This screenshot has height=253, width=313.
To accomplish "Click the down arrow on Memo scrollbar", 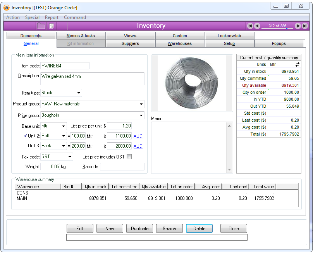I will [x=229, y=170].
